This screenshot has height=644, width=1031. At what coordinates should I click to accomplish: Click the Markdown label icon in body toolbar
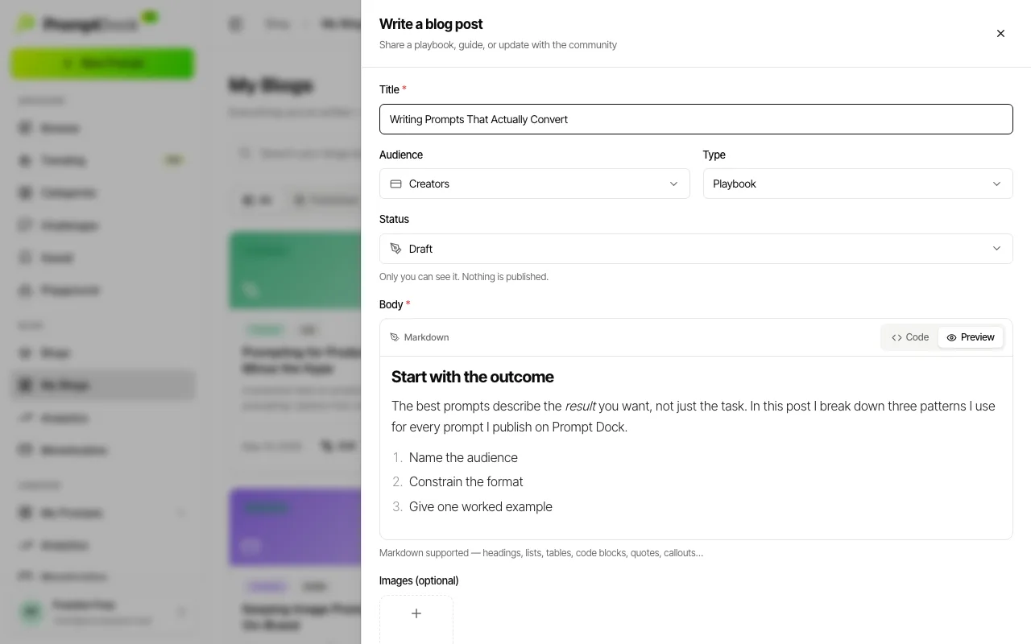395,337
